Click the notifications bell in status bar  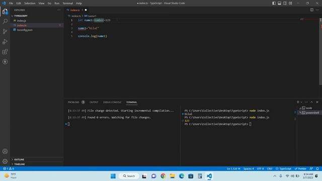click(317, 169)
